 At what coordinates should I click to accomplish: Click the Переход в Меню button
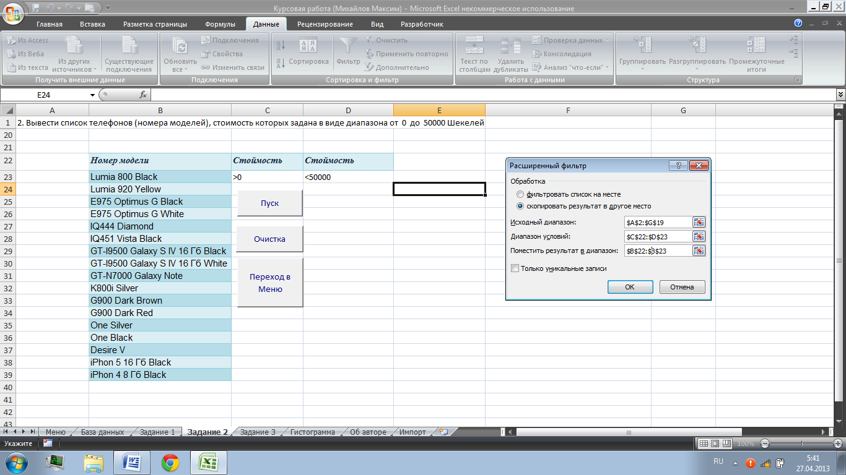269,283
